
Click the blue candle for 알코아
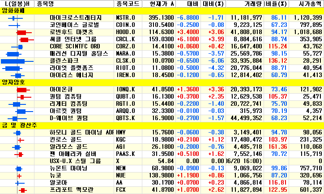coord(20,183)
